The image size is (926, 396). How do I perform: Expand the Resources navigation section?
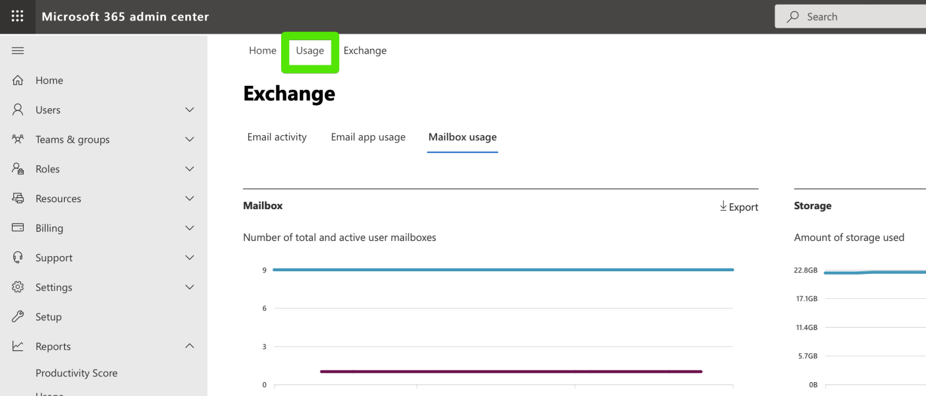point(189,198)
